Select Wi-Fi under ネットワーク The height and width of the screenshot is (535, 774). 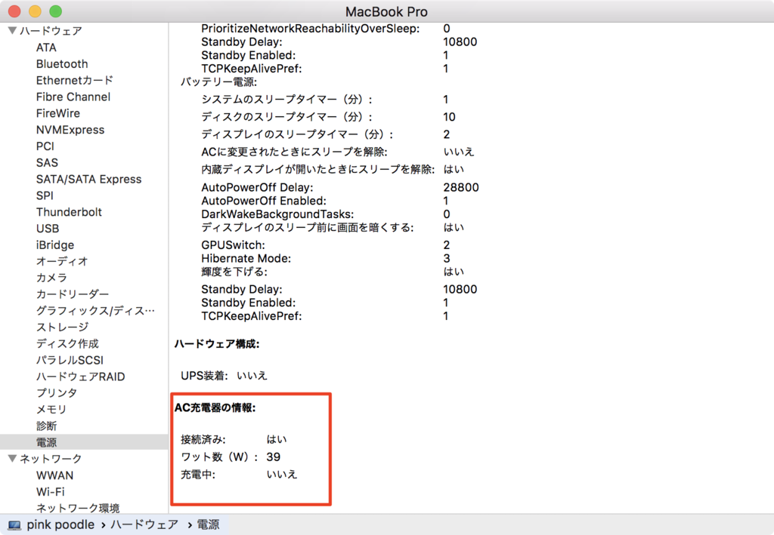click(51, 492)
